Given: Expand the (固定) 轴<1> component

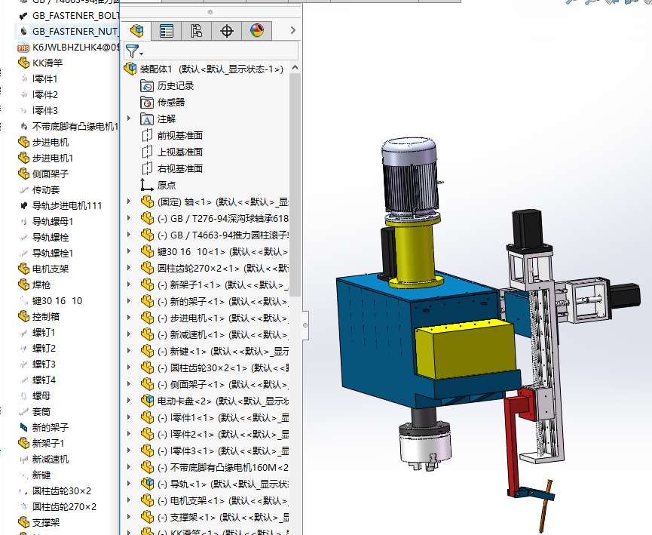Looking at the screenshot, I should point(129,201).
